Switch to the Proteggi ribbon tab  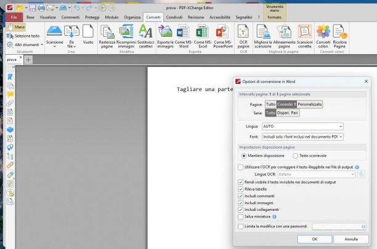coord(92,17)
